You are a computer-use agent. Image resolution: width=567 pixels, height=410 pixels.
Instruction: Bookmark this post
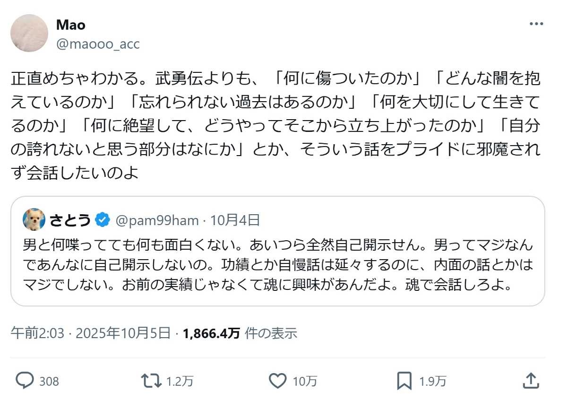click(405, 380)
